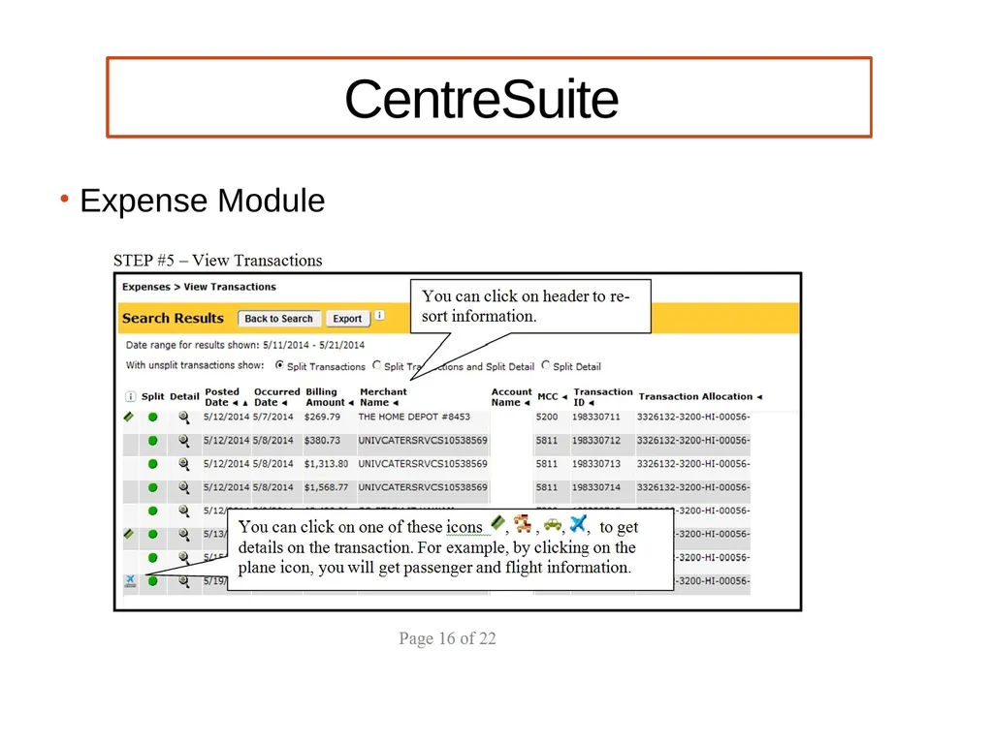Sort by Transaction ID using its arrow
The image size is (993, 744).
click(592, 403)
